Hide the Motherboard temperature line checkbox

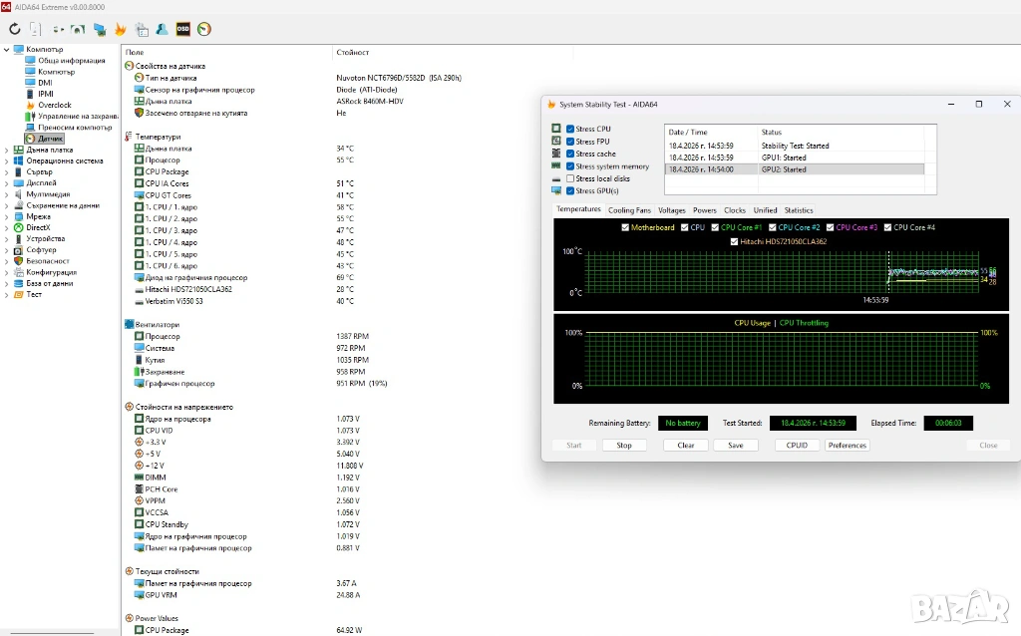point(624,227)
